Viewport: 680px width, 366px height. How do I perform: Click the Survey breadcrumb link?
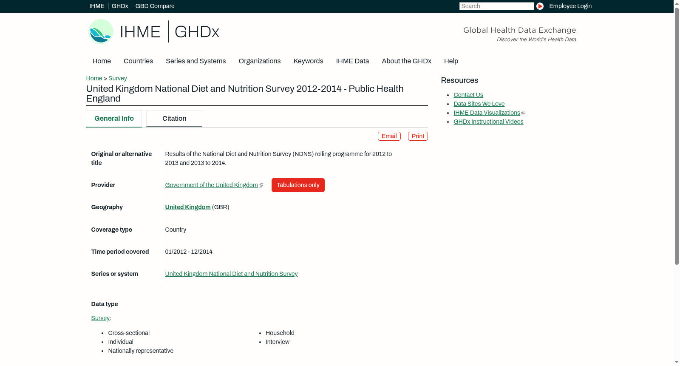click(x=118, y=78)
